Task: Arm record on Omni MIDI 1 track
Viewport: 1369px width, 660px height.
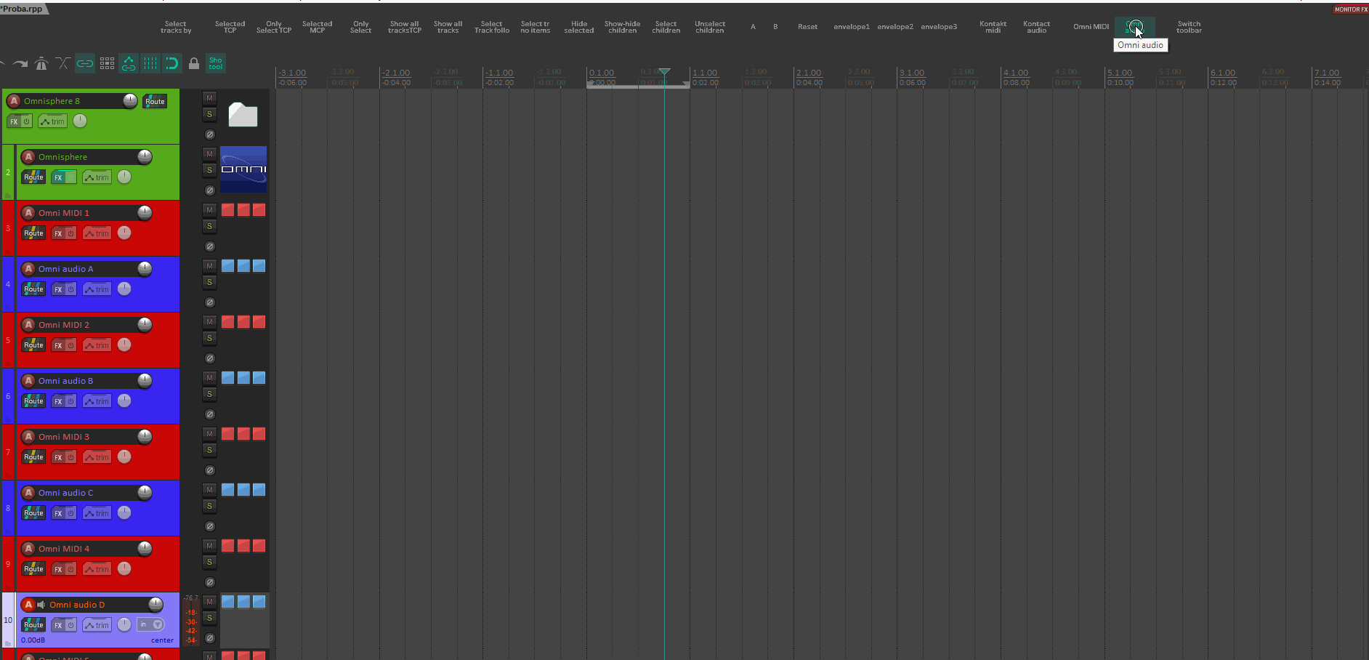Action: click(x=28, y=213)
